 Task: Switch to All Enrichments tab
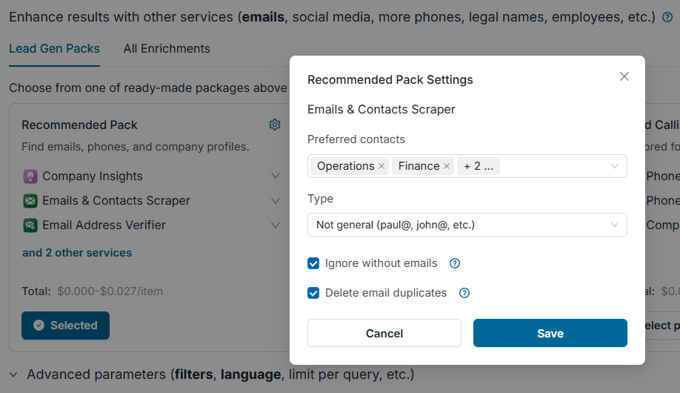(x=167, y=49)
